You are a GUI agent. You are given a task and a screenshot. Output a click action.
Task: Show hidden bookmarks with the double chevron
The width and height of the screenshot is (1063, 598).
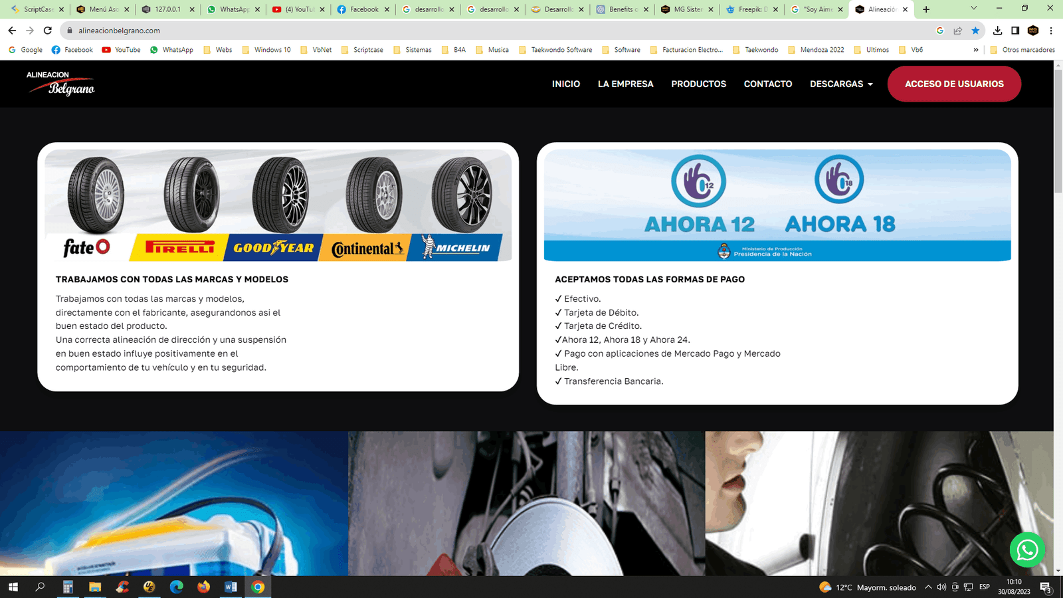click(976, 50)
